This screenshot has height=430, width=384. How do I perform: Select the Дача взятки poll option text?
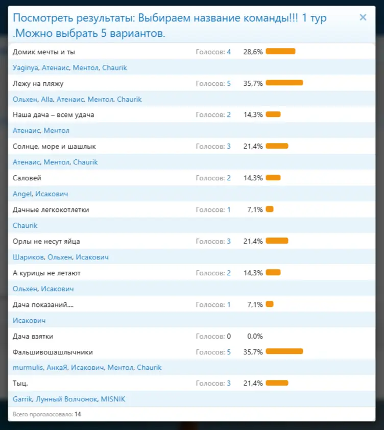[x=33, y=337]
